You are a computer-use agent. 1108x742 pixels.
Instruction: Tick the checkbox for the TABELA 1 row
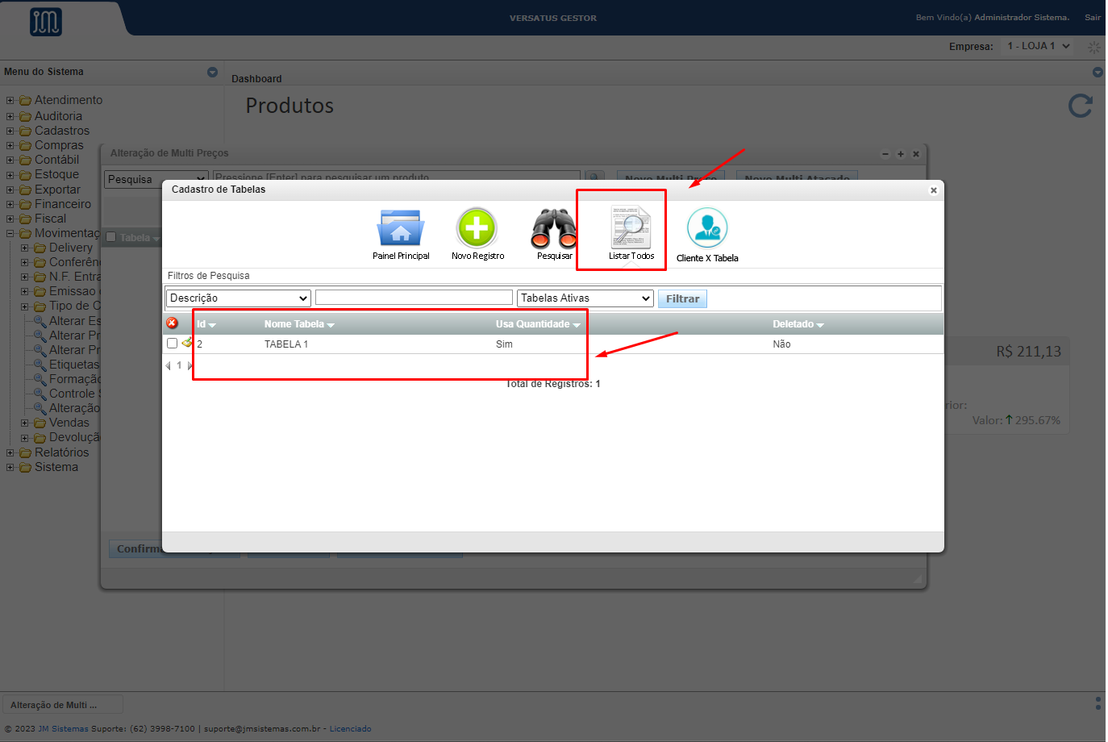point(172,344)
